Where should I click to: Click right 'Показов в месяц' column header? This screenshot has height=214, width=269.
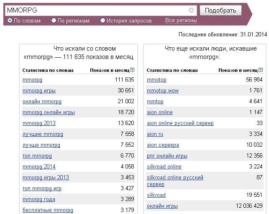[238, 70]
